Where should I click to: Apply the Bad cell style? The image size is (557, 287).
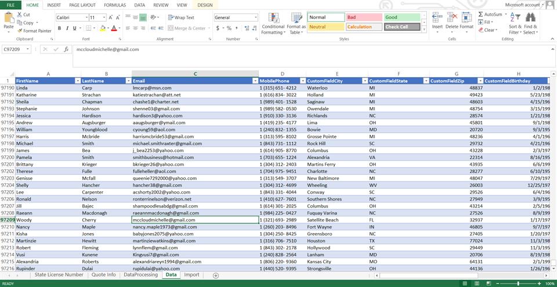click(363, 17)
